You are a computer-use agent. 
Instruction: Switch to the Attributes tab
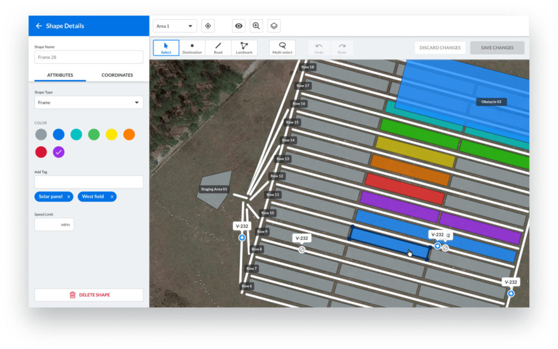[x=60, y=75]
